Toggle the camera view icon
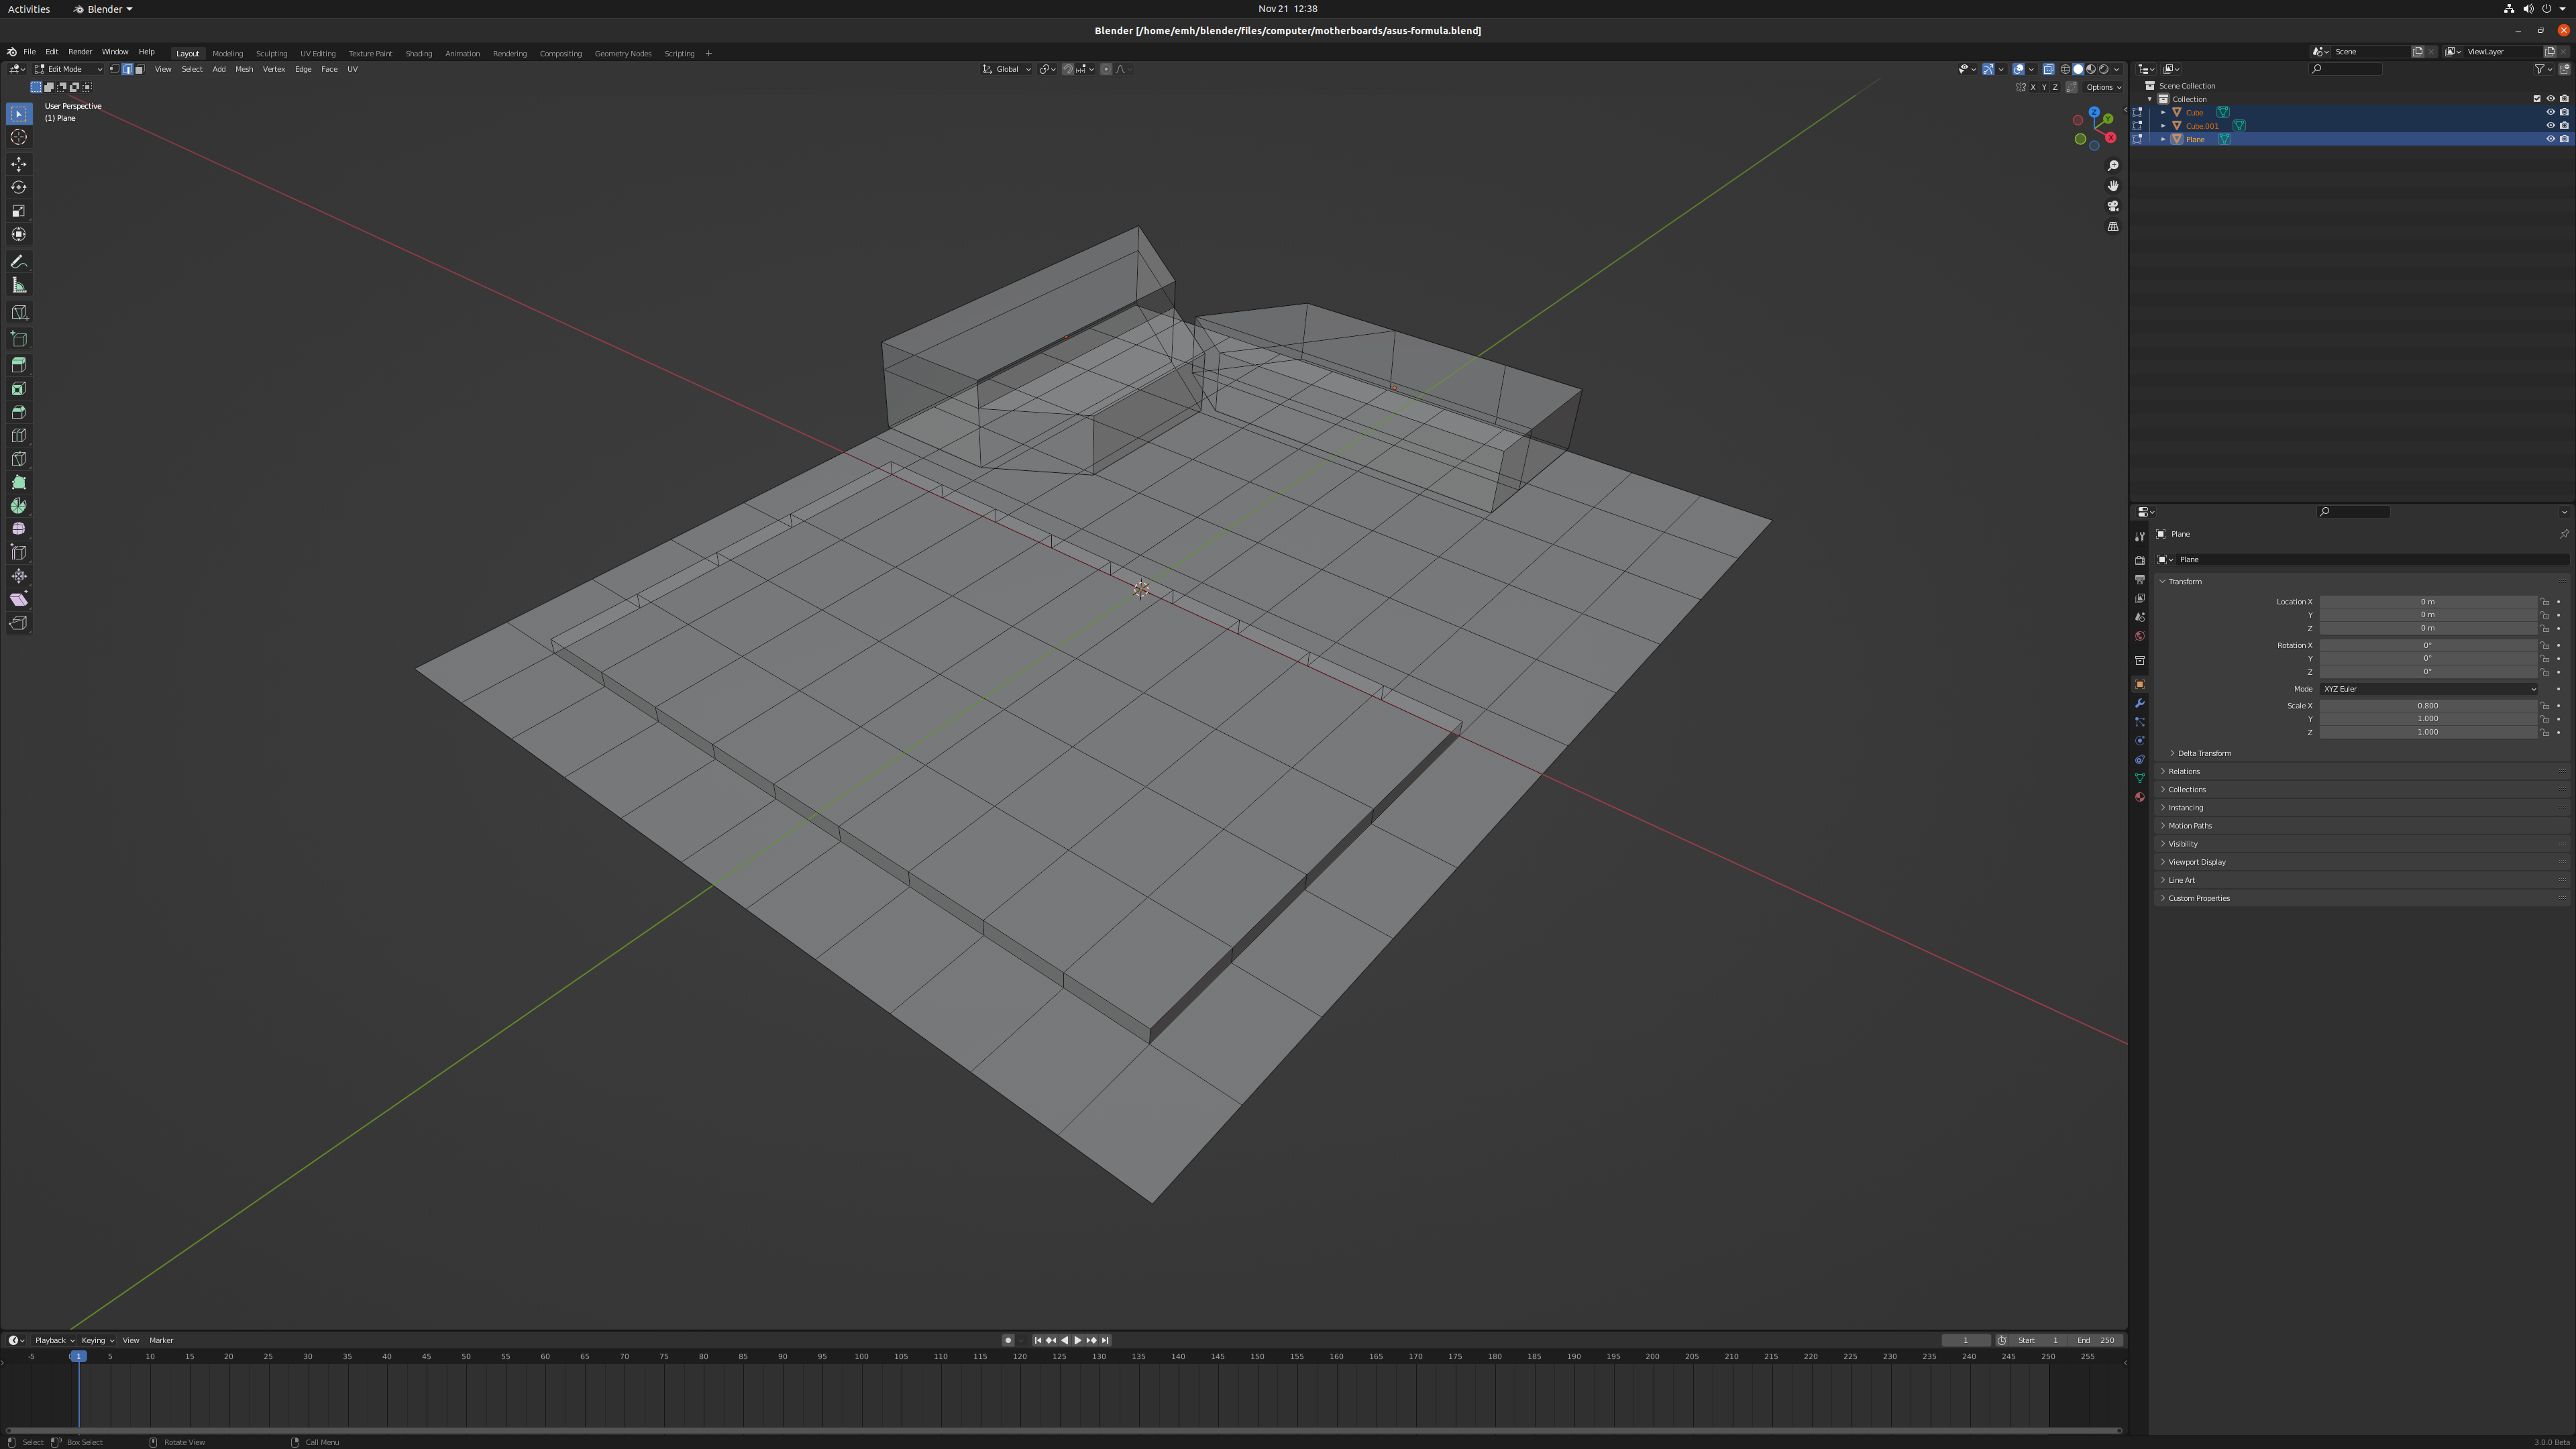The width and height of the screenshot is (2576, 1449). point(2113,206)
